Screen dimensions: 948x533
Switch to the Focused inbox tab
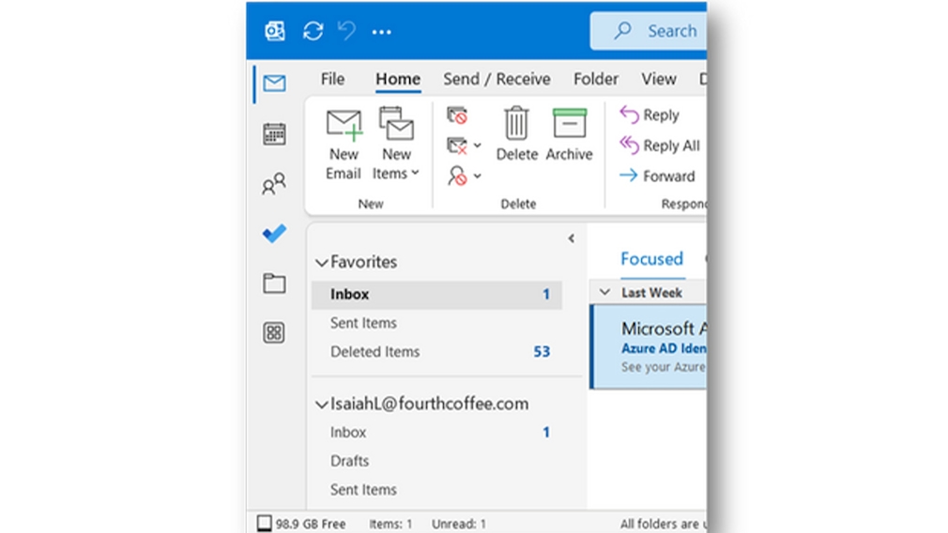click(x=651, y=259)
